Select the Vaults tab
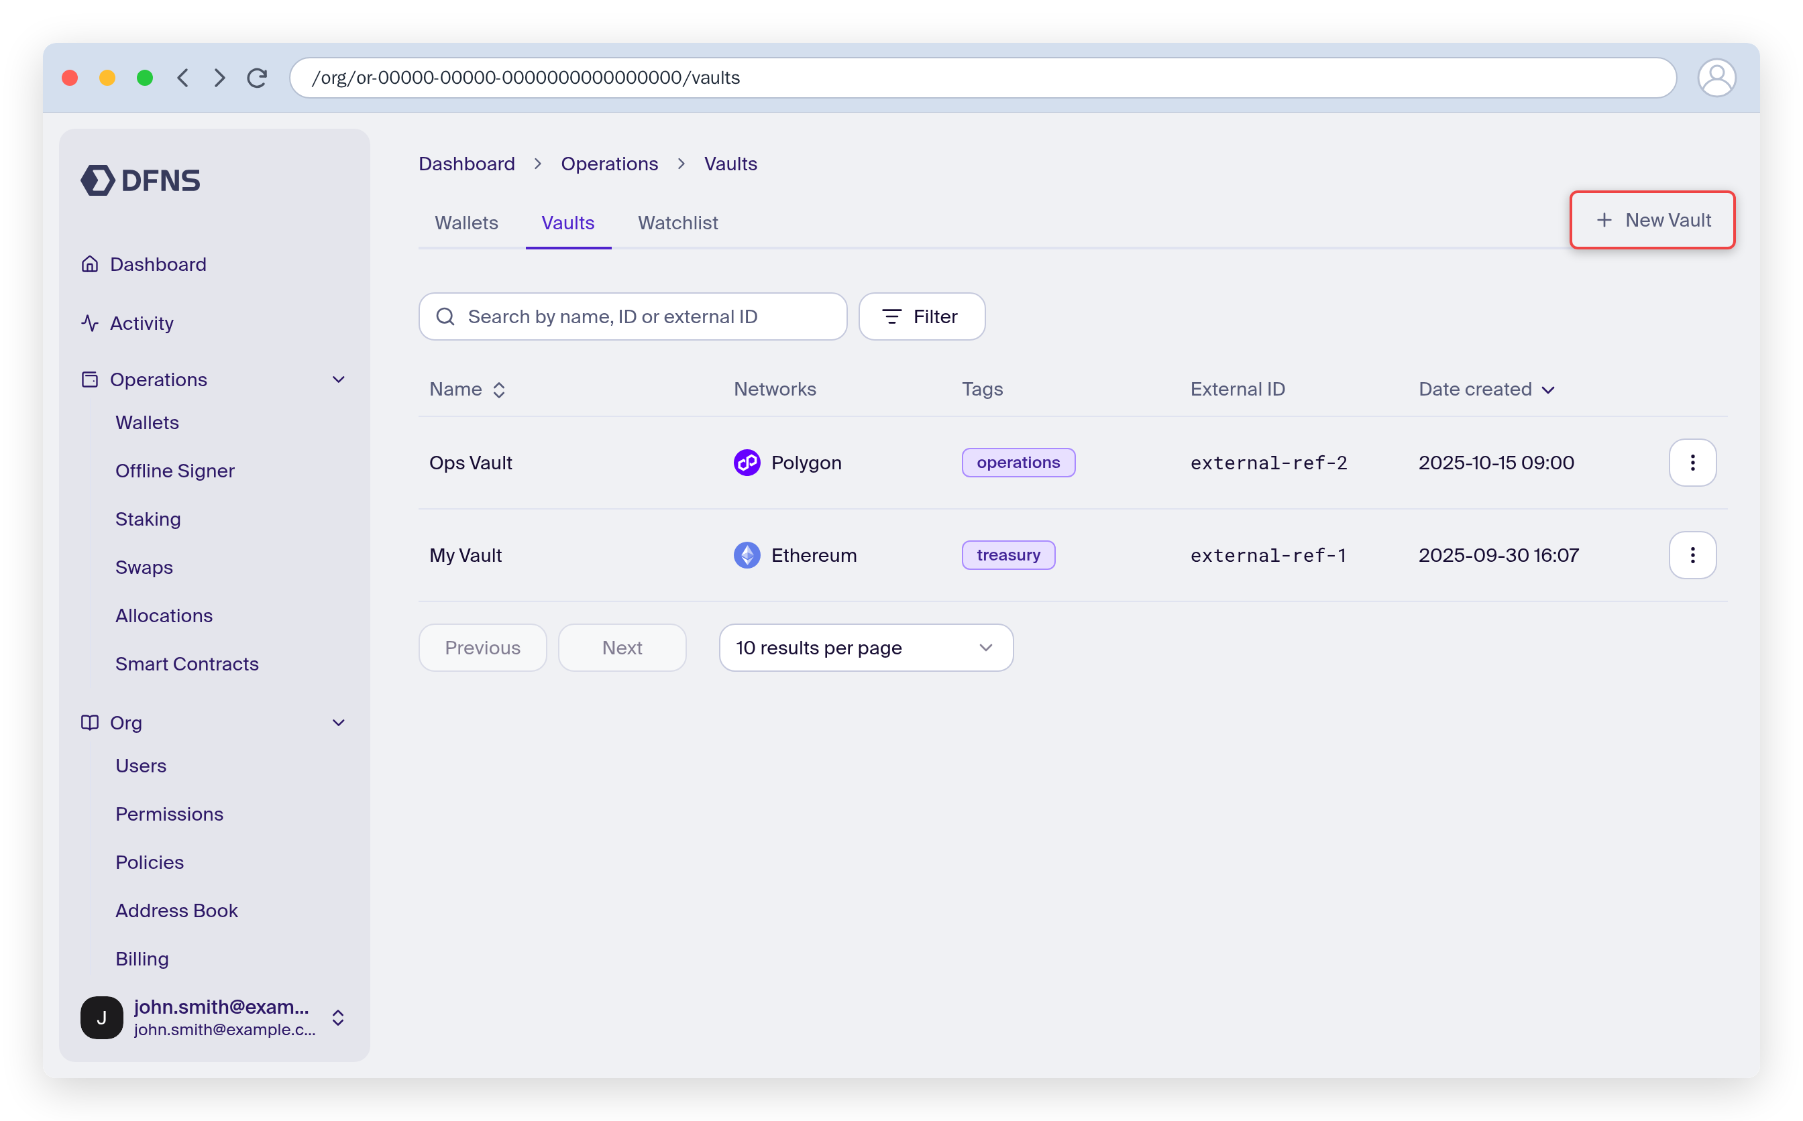The image size is (1803, 1121). (x=567, y=223)
